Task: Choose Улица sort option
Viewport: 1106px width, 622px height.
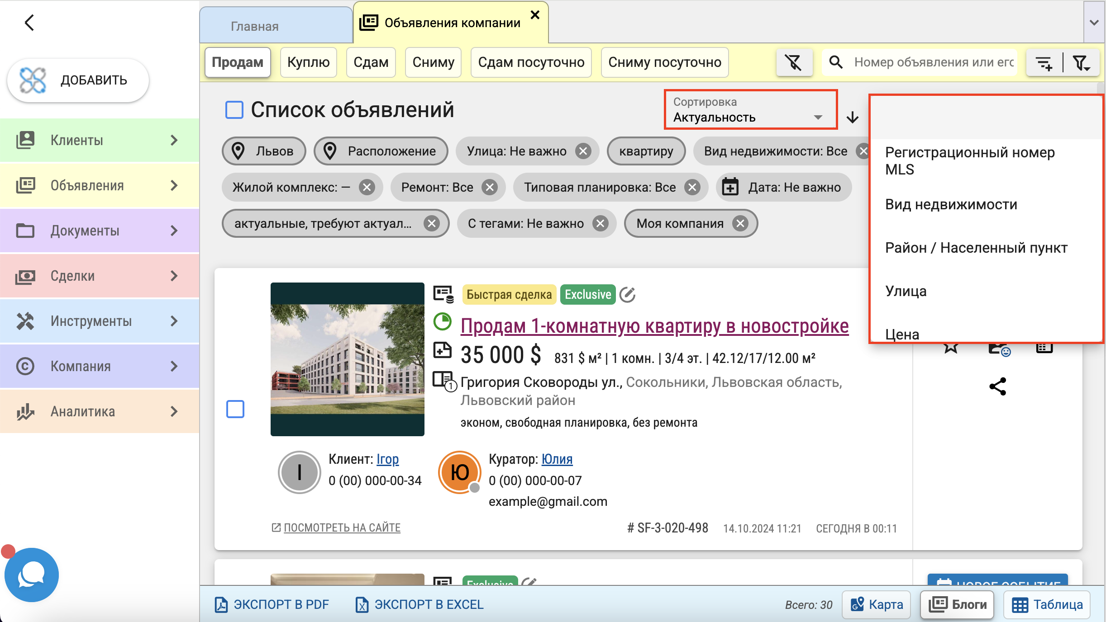Action: [x=987, y=291]
